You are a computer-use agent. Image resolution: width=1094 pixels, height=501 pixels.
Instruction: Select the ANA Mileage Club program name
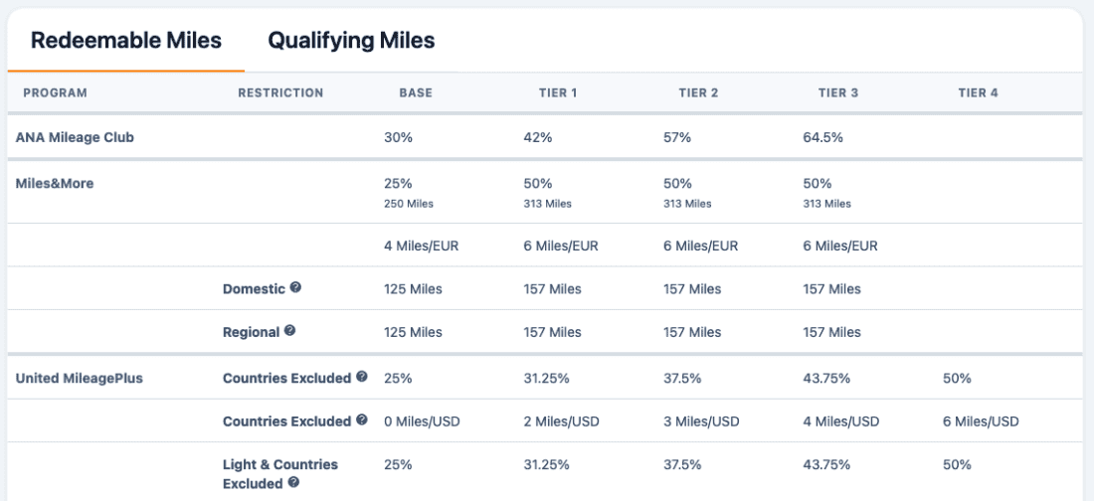tap(75, 137)
